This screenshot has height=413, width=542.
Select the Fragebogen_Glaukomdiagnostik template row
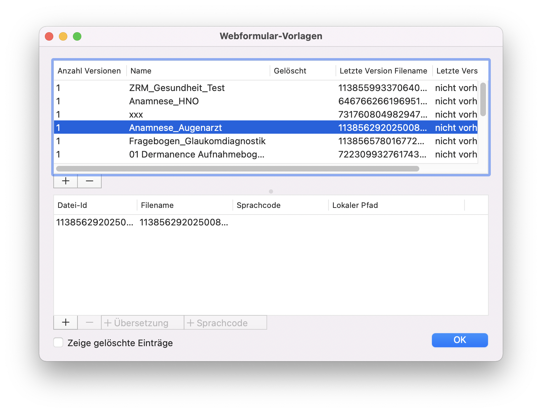point(266,141)
